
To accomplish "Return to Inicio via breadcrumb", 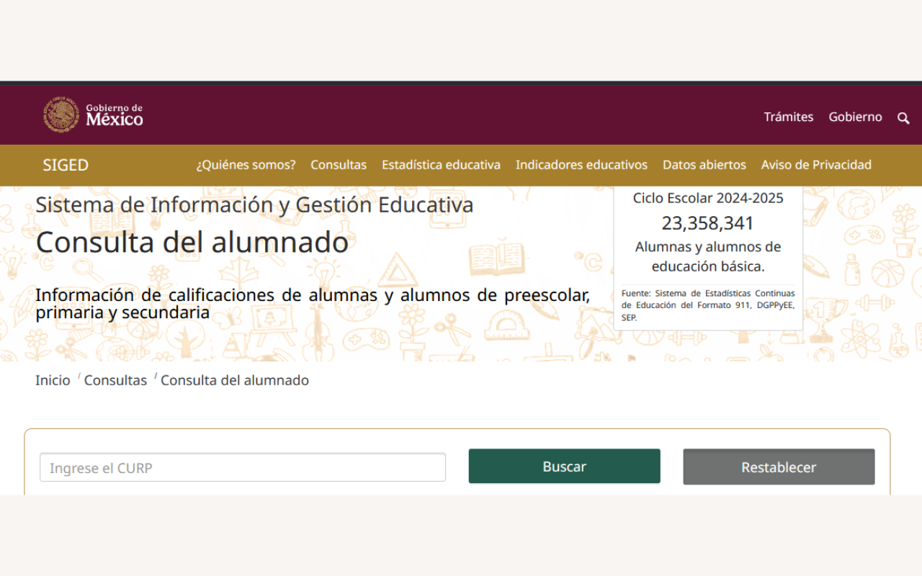I will [x=53, y=380].
